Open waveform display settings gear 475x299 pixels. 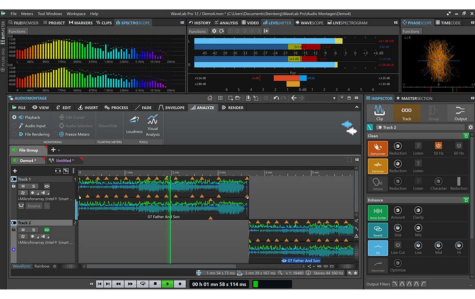[55, 266]
